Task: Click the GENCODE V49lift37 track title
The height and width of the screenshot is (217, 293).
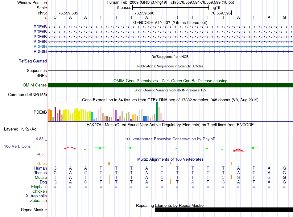Action: (170, 23)
